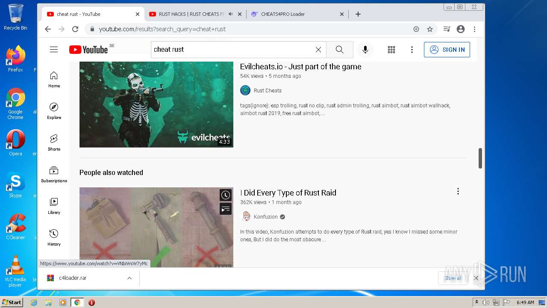
Task: Open Internet Explorer from taskbar
Action: click(34, 302)
